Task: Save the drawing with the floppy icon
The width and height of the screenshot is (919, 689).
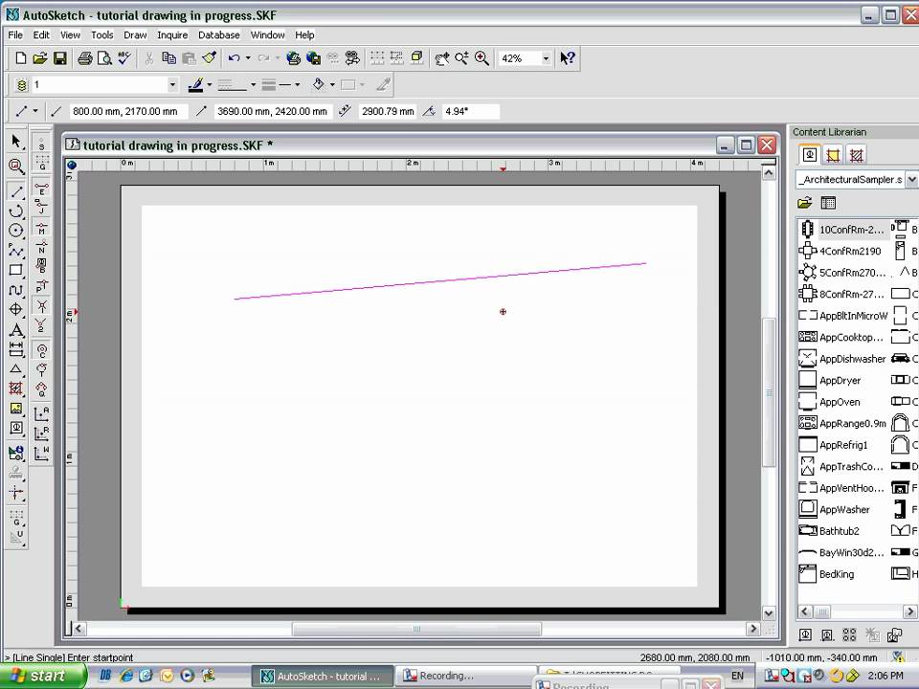Action: click(59, 58)
